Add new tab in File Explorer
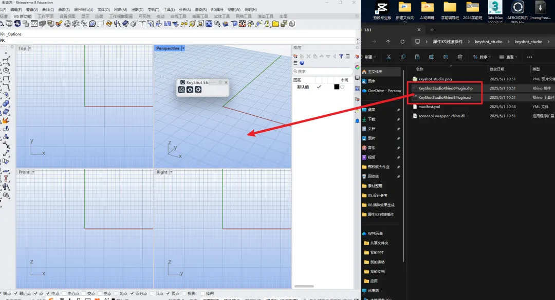 [432, 30]
